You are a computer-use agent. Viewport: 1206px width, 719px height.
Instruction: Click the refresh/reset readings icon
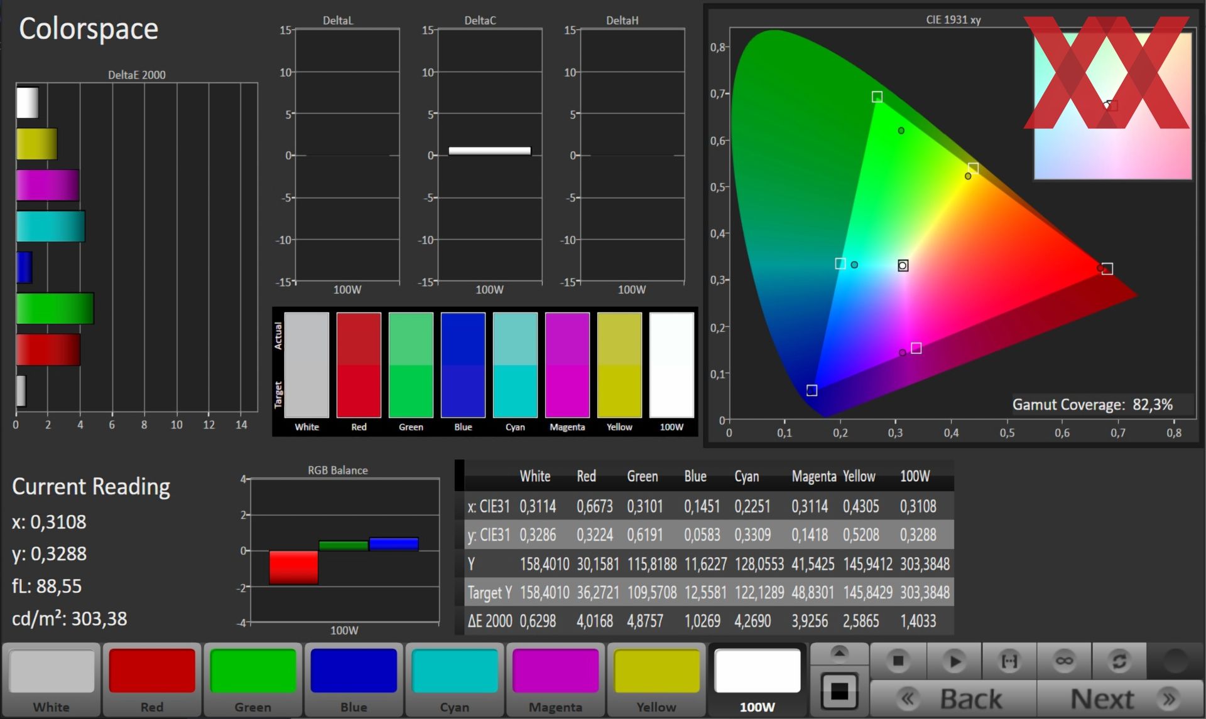click(x=1120, y=661)
